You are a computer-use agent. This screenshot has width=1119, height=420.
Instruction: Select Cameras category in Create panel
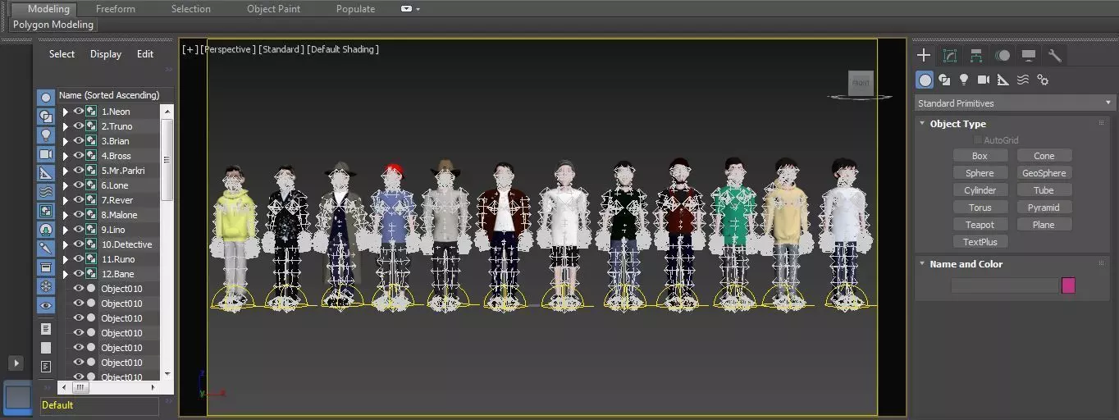984,80
